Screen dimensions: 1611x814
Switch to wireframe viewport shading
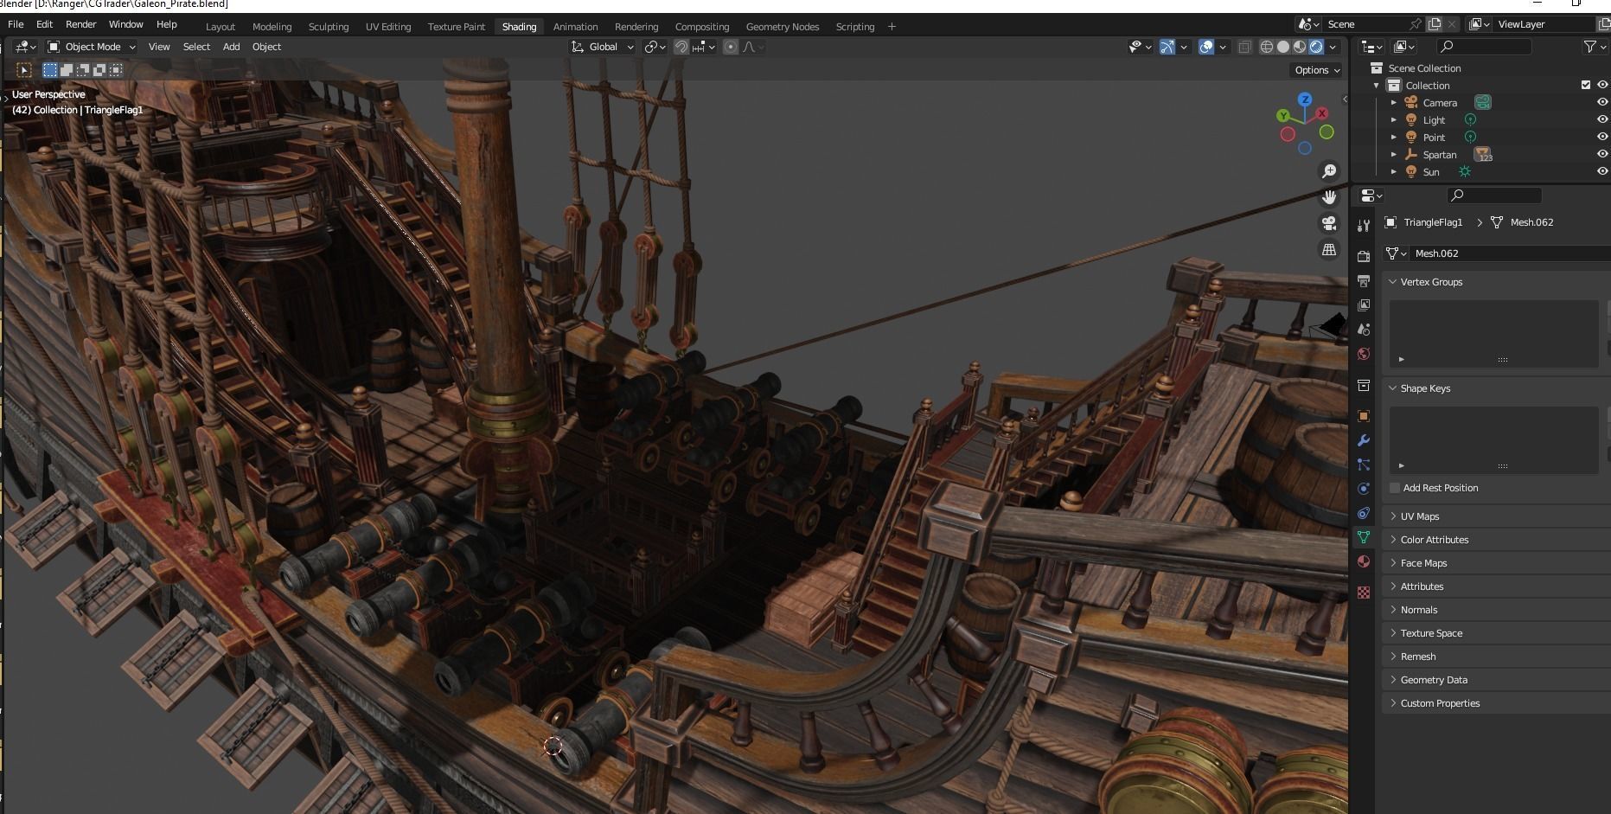1267,47
